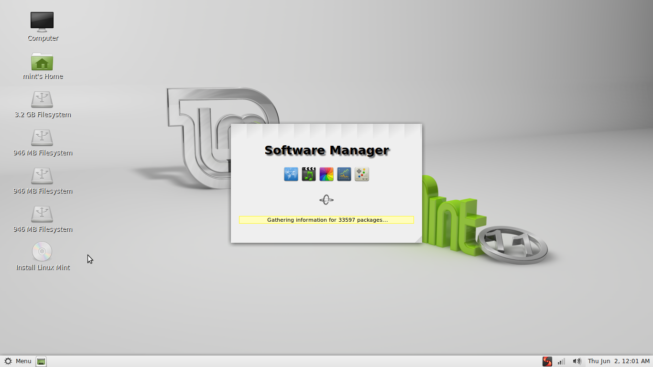653x367 pixels.
Task: Open the Games software category
Action: [x=361, y=174]
